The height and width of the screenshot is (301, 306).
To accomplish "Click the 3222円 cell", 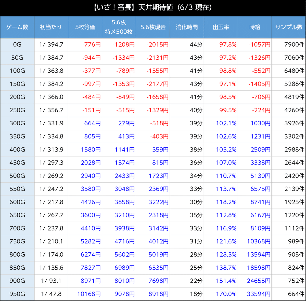I will 153,202.
